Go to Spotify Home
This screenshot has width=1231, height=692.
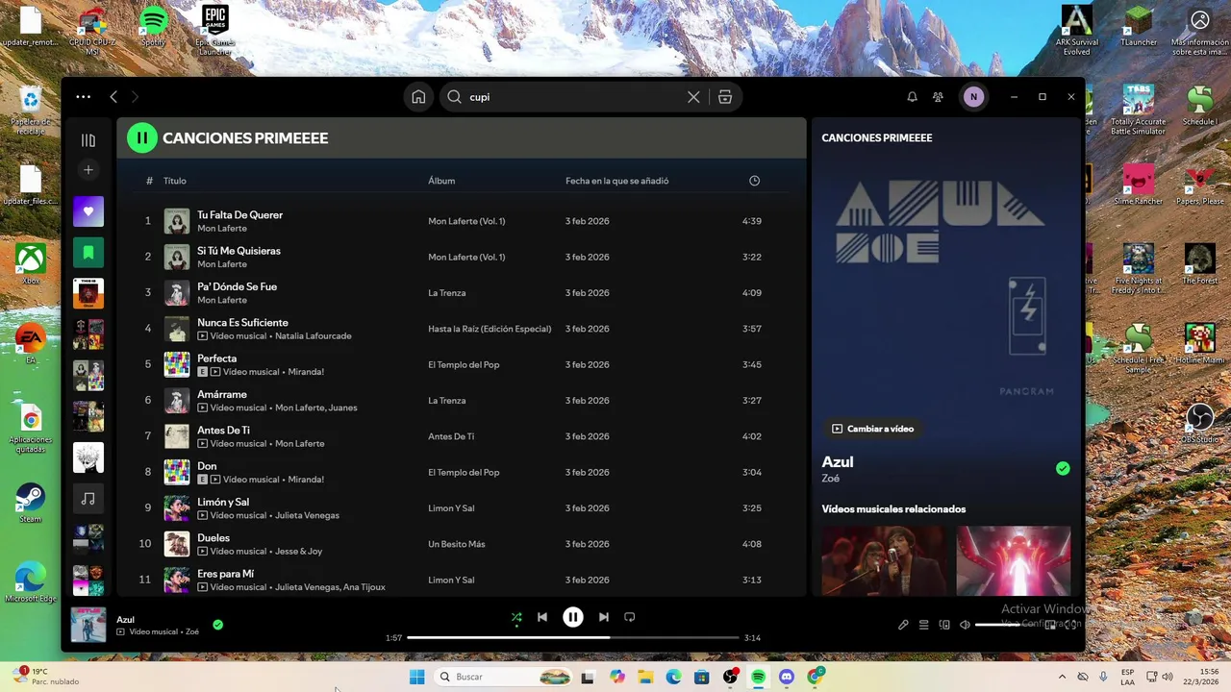coord(418,97)
